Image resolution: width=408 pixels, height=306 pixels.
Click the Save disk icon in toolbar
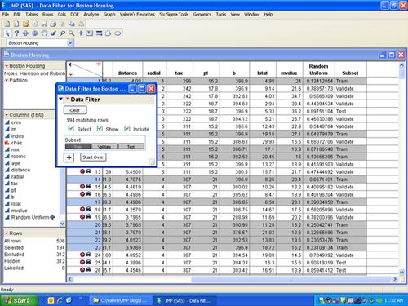point(44,24)
